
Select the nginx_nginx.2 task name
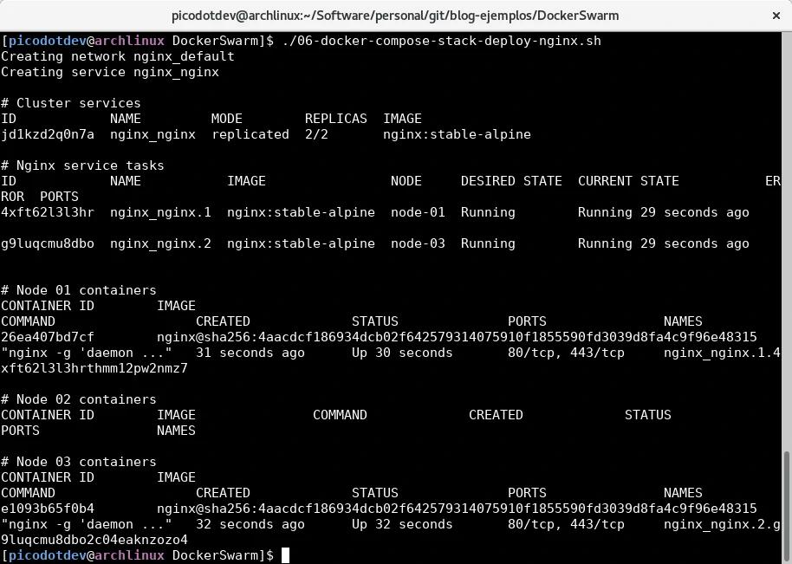(x=160, y=243)
